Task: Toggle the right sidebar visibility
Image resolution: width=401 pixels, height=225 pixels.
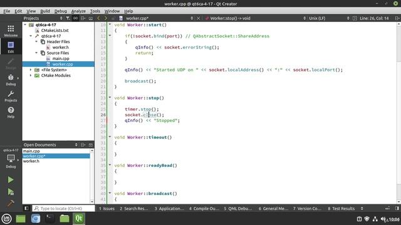Action: [x=397, y=208]
